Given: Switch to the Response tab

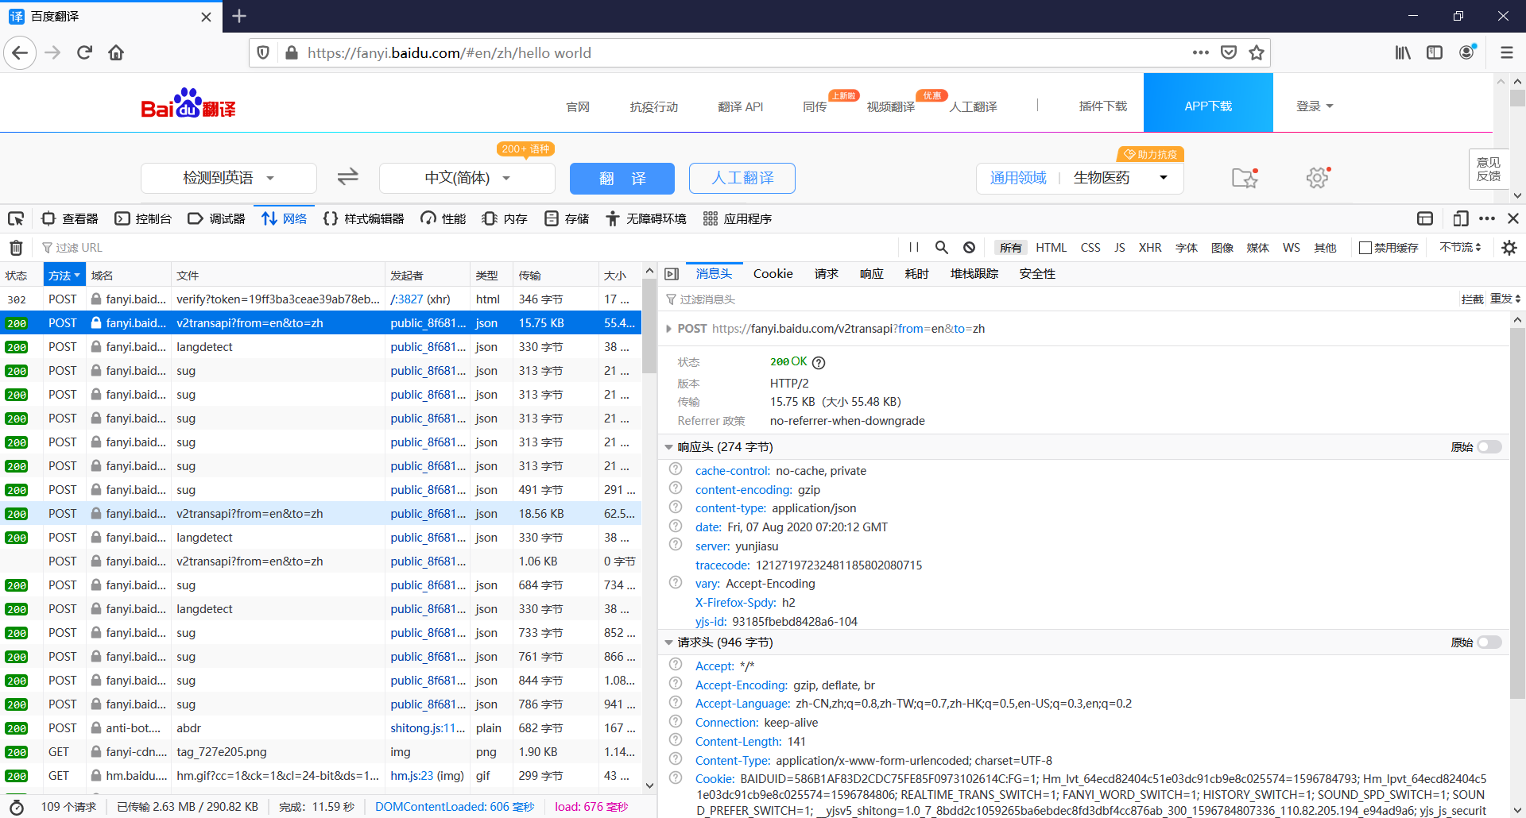Looking at the screenshot, I should [x=872, y=274].
